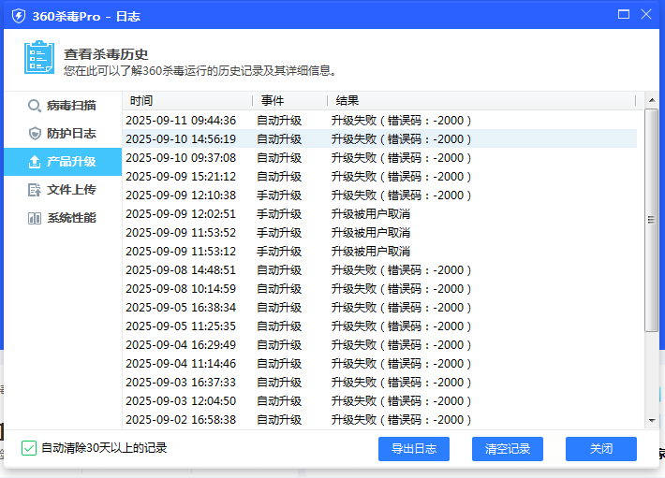
Task: Select the 2025-09-09 12:02:51 手动升级 entry
Action: click(x=375, y=214)
